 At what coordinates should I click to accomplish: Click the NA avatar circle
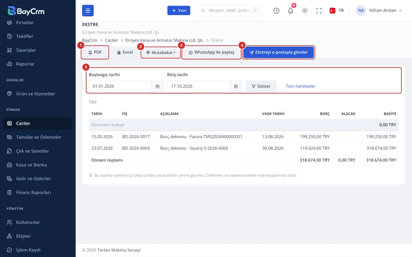click(361, 11)
